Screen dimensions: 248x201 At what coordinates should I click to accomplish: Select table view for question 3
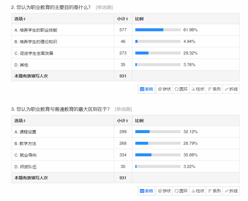[x=146, y=191]
